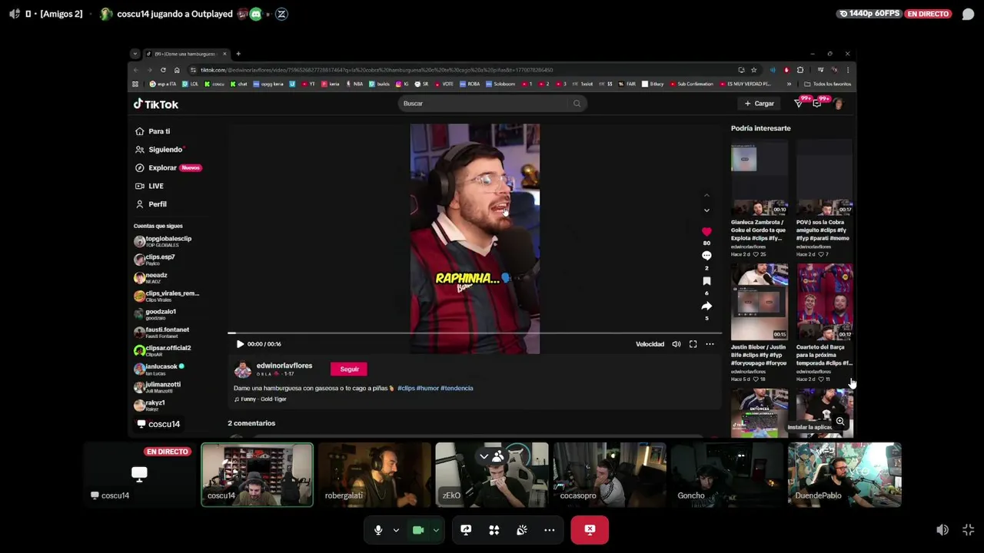Click the TikTok video progress bar
The height and width of the screenshot is (553, 984).
pyautogui.click(x=474, y=333)
